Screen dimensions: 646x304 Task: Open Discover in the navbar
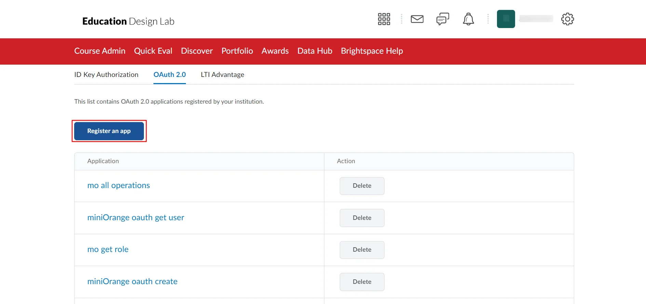tap(197, 51)
